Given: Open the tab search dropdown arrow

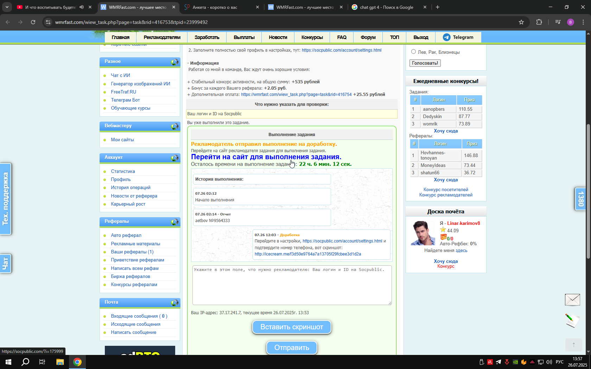Looking at the screenshot, I should 7,7.
